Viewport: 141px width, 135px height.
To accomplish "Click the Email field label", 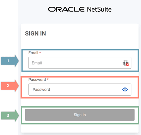I will tap(33, 53).
